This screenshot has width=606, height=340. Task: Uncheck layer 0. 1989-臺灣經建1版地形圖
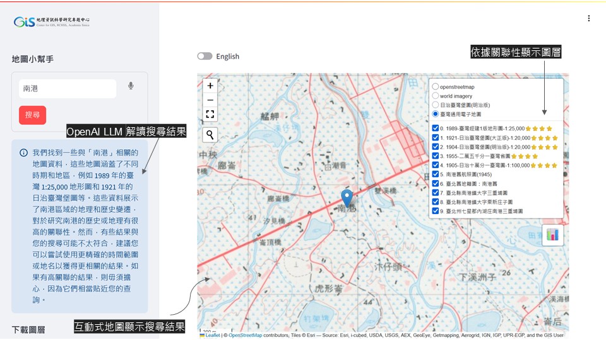pyautogui.click(x=436, y=128)
